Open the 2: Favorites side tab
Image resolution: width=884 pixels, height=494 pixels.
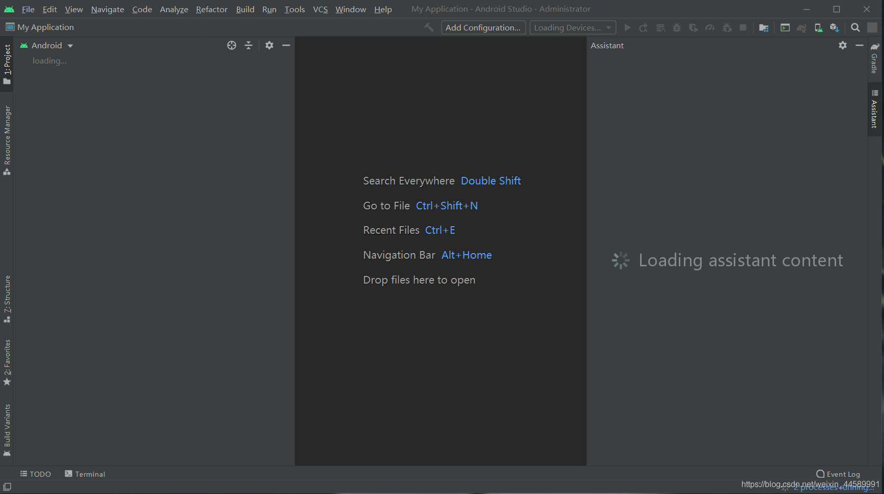pos(7,362)
